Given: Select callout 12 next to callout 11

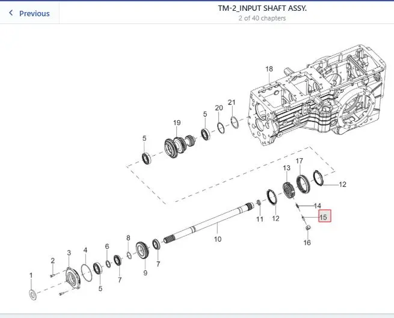Looking at the screenshot, I should [275, 218].
